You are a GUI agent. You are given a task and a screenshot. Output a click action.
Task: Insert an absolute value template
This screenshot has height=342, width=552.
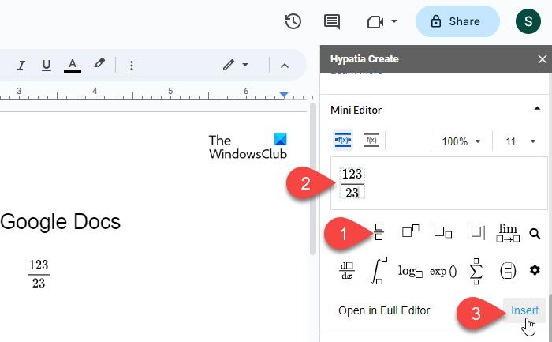[x=476, y=233]
